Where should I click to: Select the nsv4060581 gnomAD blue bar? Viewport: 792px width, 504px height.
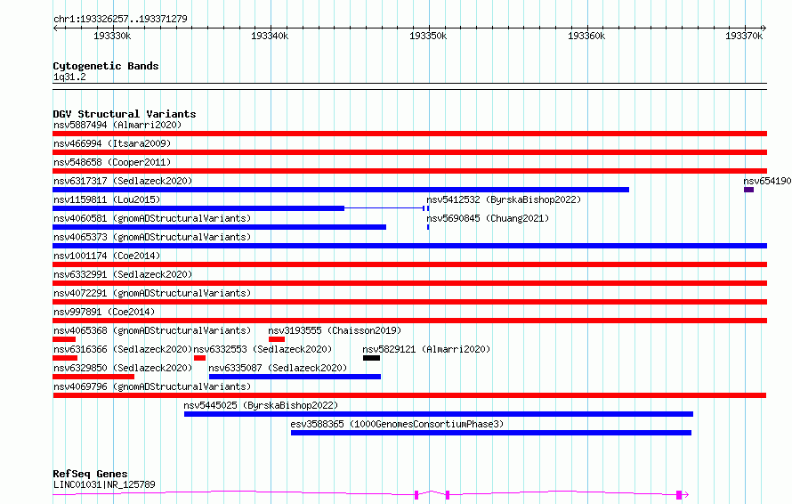click(219, 227)
